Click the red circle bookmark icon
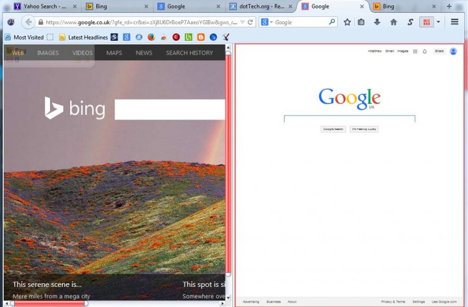This screenshot has width=468, height=307. [176, 37]
